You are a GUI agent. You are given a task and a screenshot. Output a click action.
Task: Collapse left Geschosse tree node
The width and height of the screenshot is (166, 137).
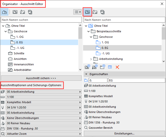pyautogui.click(x=6, y=31)
